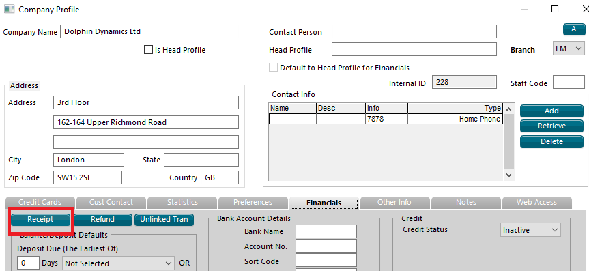This screenshot has width=589, height=271.
Task: Click the blue A button
Action: click(x=573, y=29)
